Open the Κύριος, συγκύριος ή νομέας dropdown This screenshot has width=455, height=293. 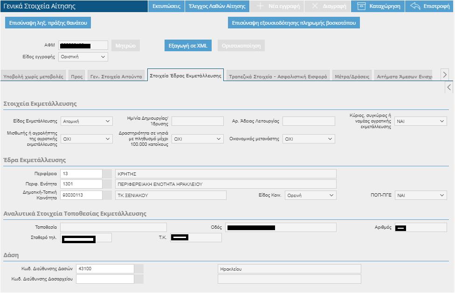(x=421, y=121)
